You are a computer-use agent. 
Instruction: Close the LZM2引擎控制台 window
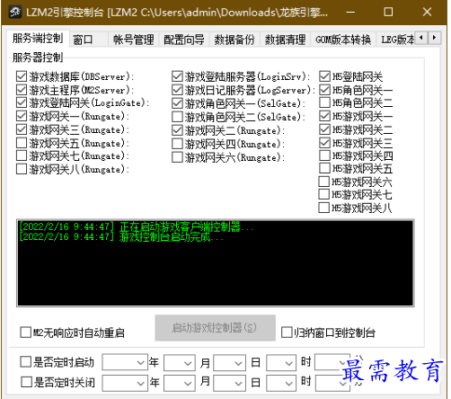coord(427,13)
